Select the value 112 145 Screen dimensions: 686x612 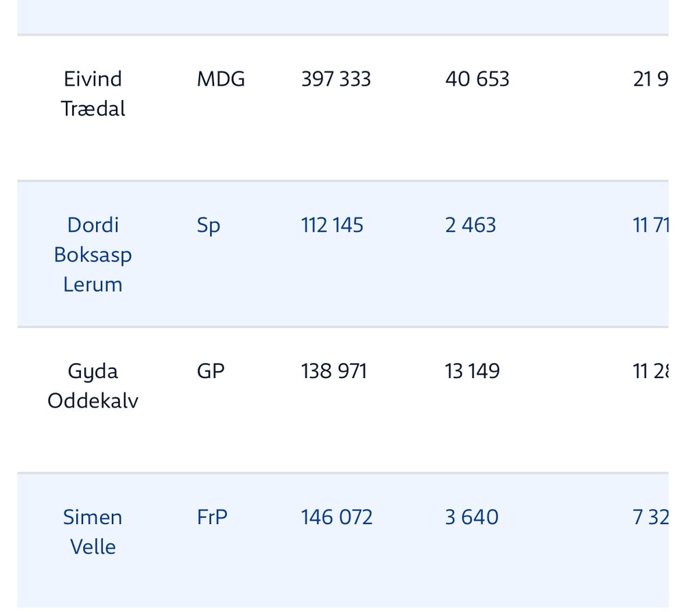pyautogui.click(x=332, y=225)
